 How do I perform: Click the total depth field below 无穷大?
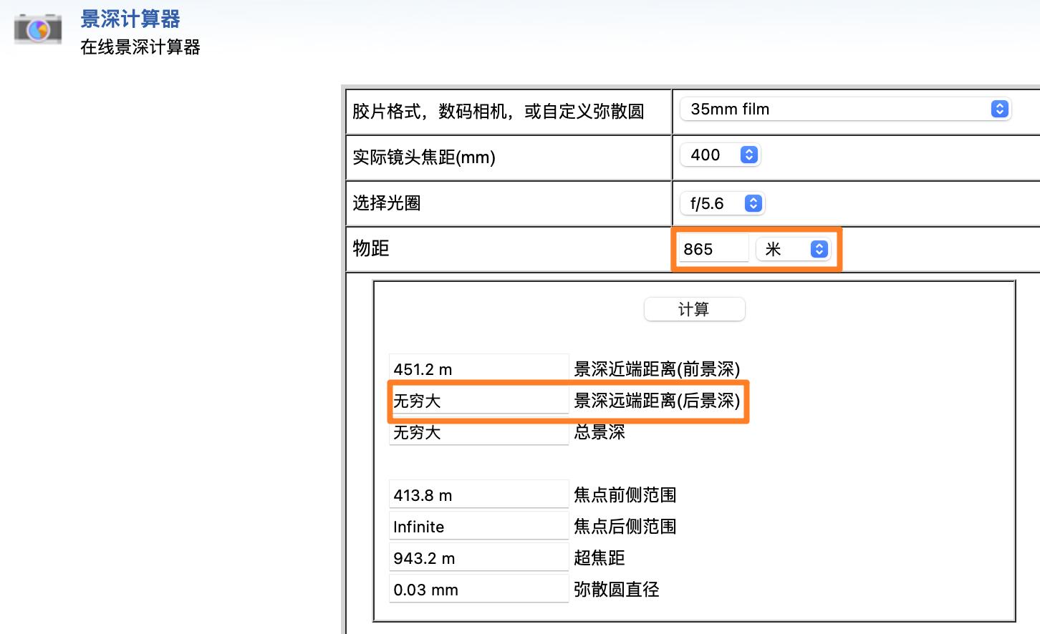point(478,431)
